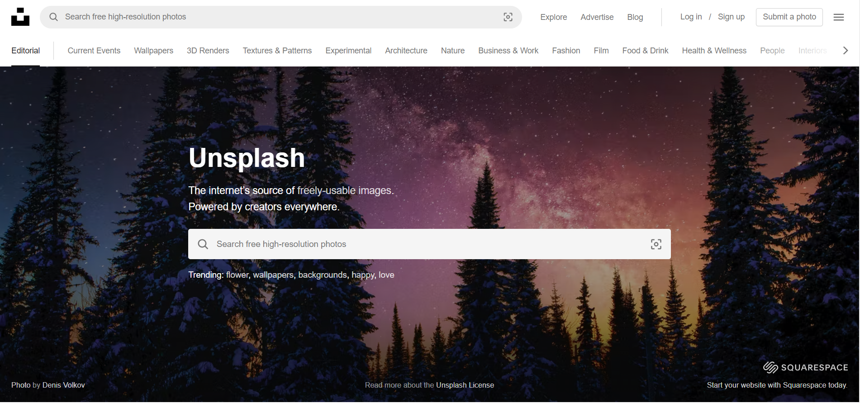Click Log in
860x403 pixels.
pos(691,17)
